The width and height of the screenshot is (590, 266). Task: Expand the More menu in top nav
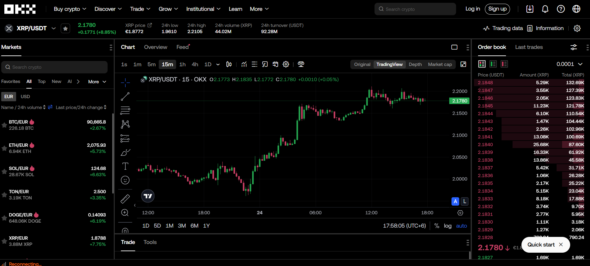click(259, 9)
